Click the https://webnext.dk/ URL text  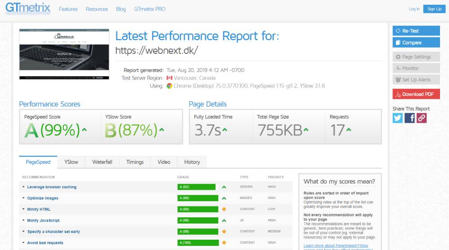point(157,51)
